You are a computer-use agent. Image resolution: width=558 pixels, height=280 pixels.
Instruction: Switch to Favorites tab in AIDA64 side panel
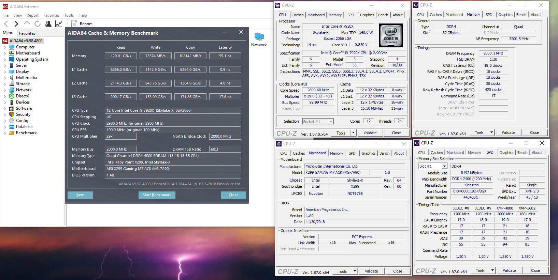pyautogui.click(x=27, y=33)
